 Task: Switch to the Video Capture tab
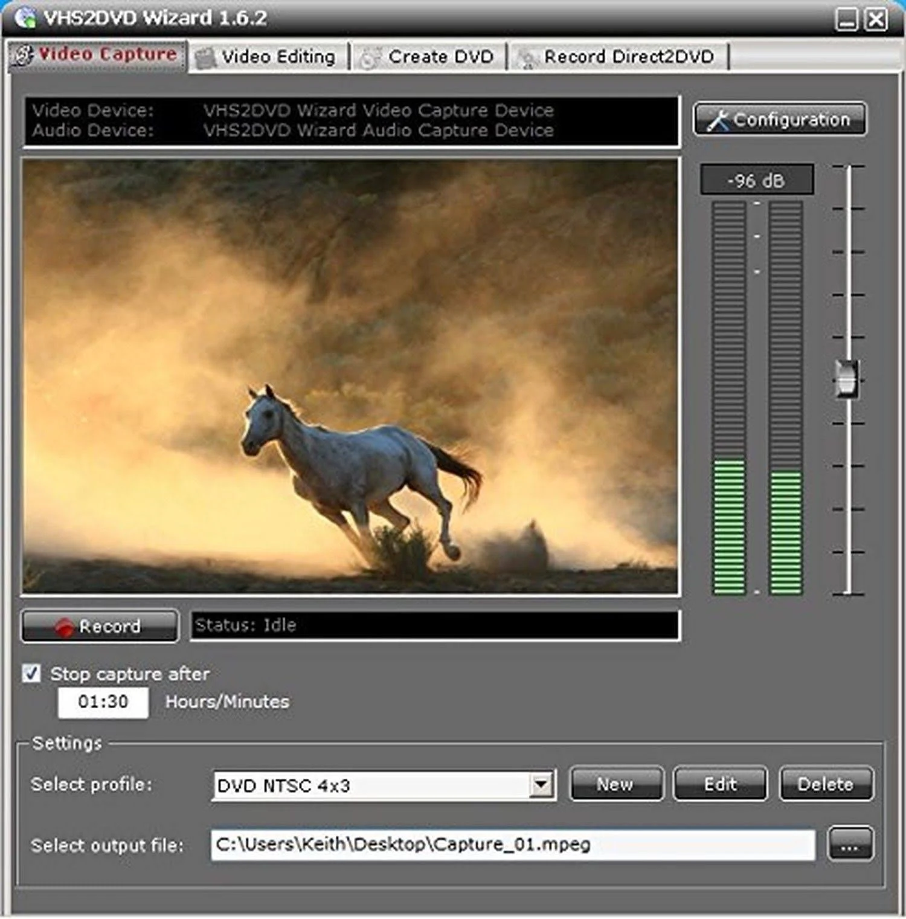tap(97, 56)
